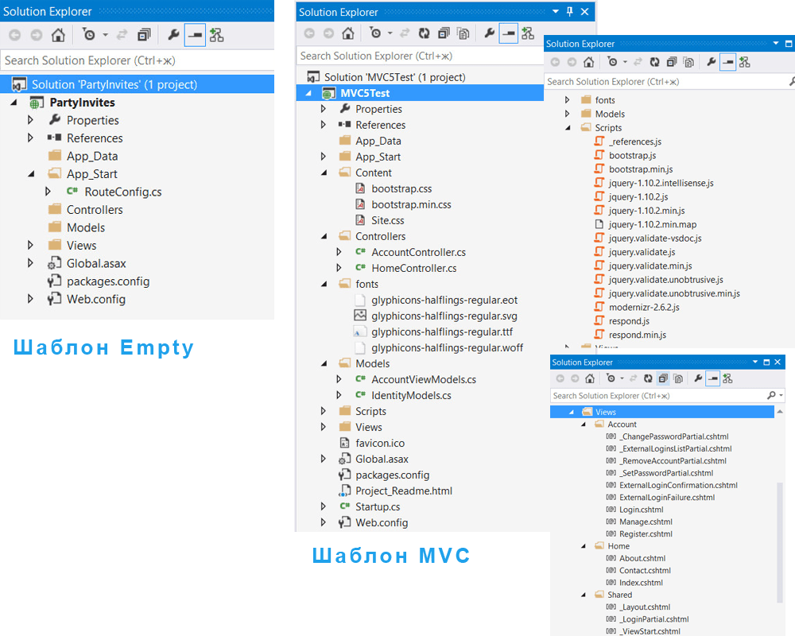Click Refresh icon in Views panel toolbar

point(648,378)
